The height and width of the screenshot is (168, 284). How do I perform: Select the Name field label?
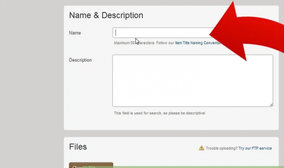(75, 33)
